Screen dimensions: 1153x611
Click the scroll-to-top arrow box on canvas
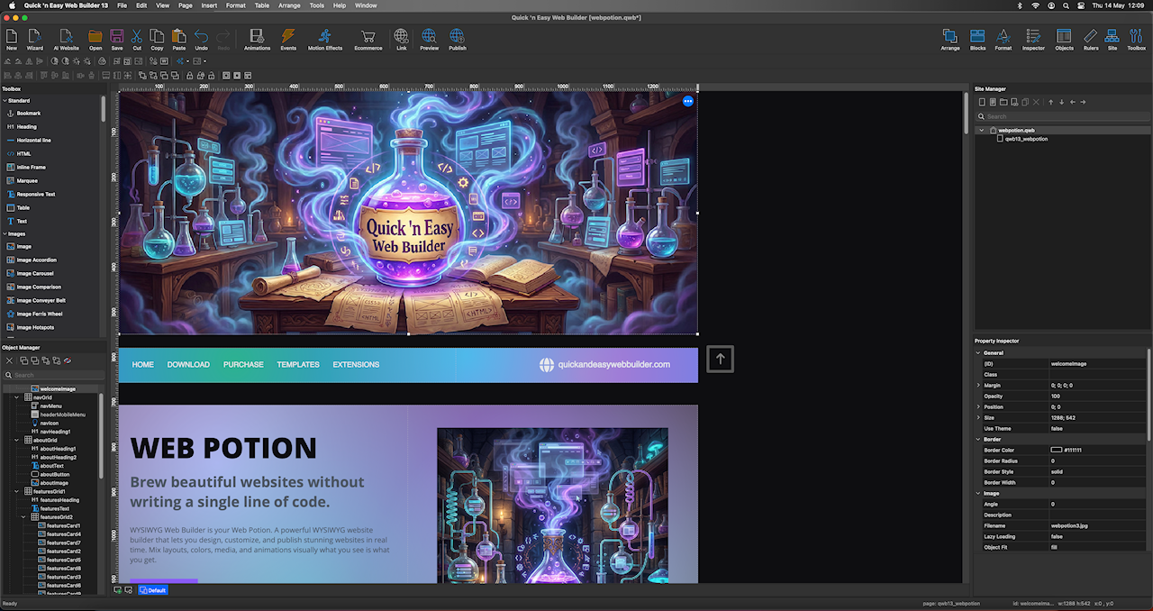[720, 359]
